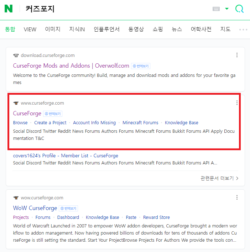
Task: Click 번역보기 next to WoW CurseForge
Action: pyautogui.click(x=68, y=209)
